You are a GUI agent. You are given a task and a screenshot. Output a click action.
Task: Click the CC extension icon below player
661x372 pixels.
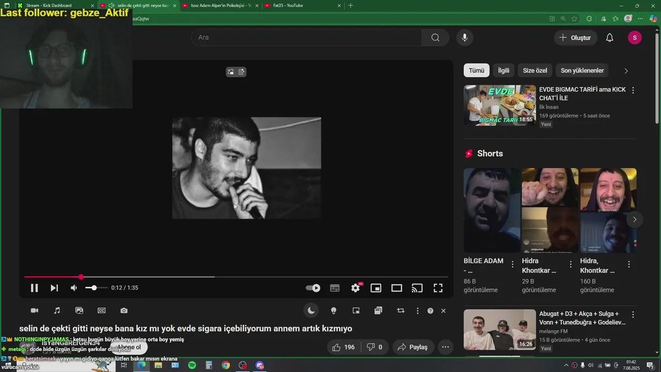102,311
